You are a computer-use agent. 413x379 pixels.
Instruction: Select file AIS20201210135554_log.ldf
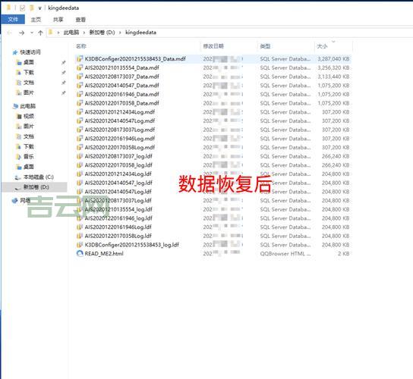pos(118,209)
